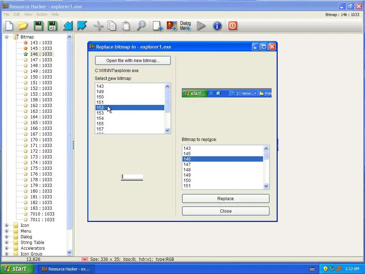The image size is (365, 274).
Task: Copy with the two-pages icon
Action: pyautogui.click(x=112, y=26)
